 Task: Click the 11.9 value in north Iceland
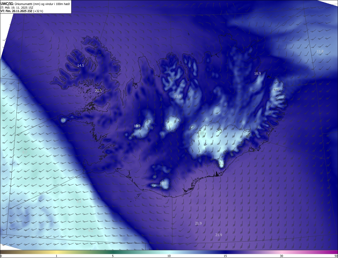(177, 96)
